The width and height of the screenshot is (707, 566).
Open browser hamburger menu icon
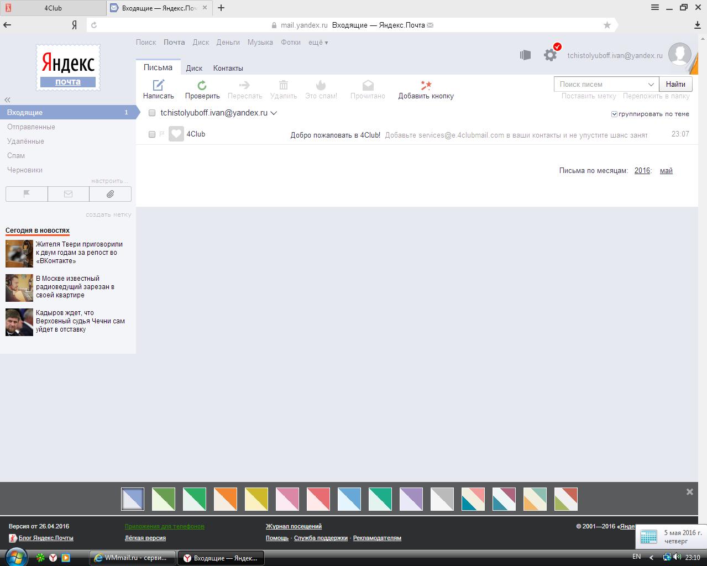coord(655,8)
